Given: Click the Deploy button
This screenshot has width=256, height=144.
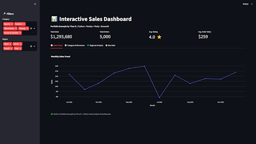Looking at the screenshot, I should [x=245, y=4].
